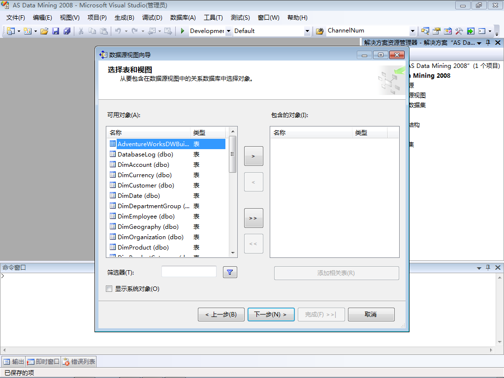Click the Save floppy disk icon
Viewport: 504px width, 378px height.
tap(56, 31)
